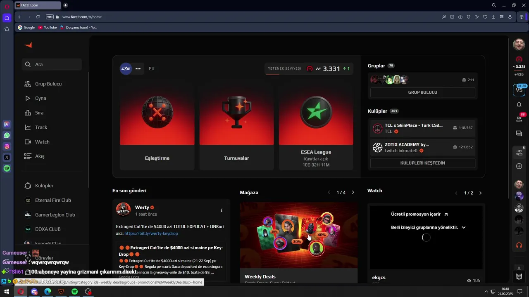Open friends list with 22 badge
Screen dimensions: 529x297
(519, 119)
